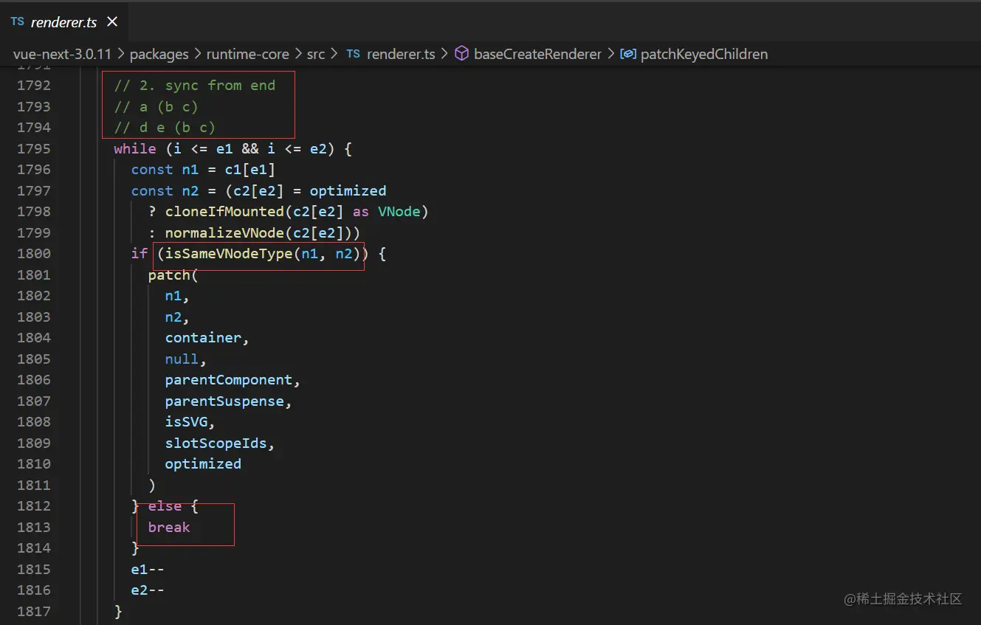Click line number 1792 in gutter

[34, 86]
